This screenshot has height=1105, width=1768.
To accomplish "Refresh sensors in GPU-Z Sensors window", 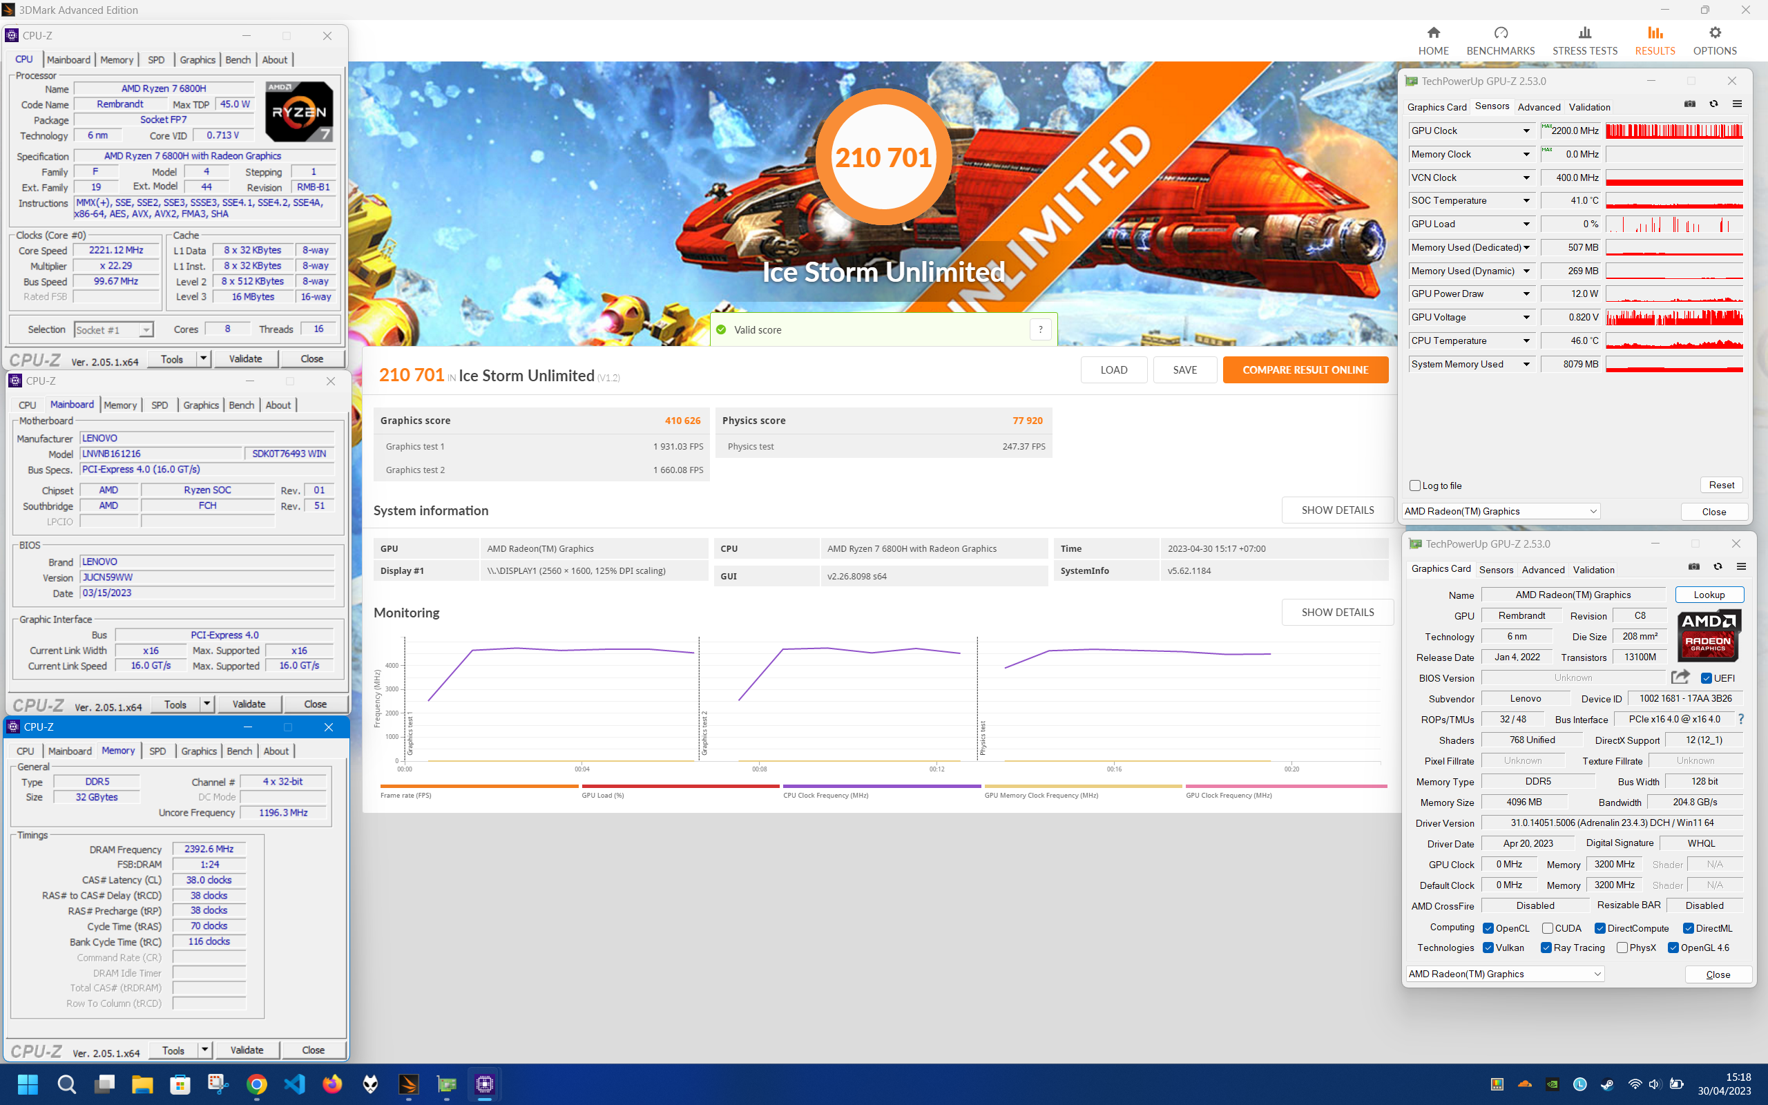I will [x=1713, y=104].
